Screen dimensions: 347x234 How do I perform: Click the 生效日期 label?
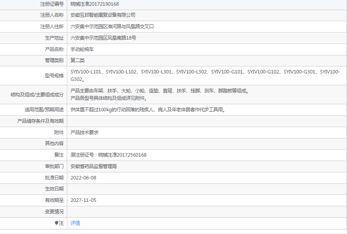[x=55, y=189]
